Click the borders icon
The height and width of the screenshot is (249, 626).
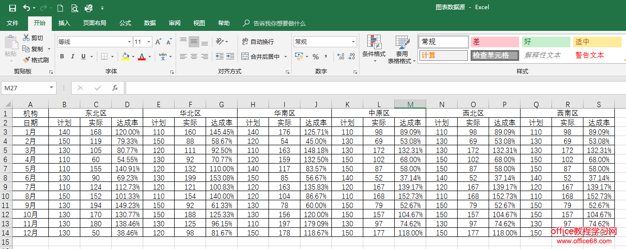click(x=104, y=56)
